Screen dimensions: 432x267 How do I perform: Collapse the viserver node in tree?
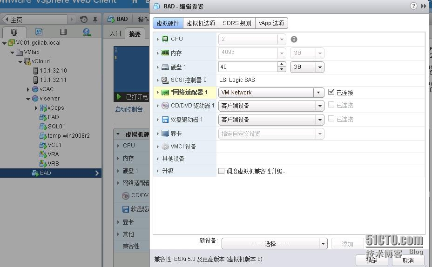click(x=28, y=99)
